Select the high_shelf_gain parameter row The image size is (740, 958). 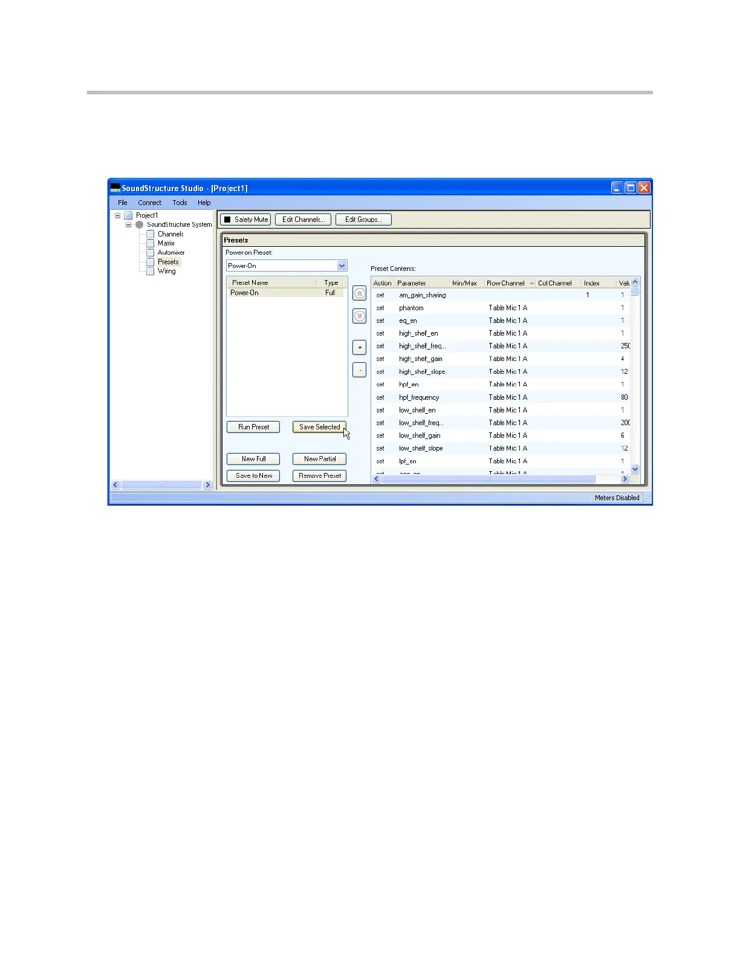[501, 359]
